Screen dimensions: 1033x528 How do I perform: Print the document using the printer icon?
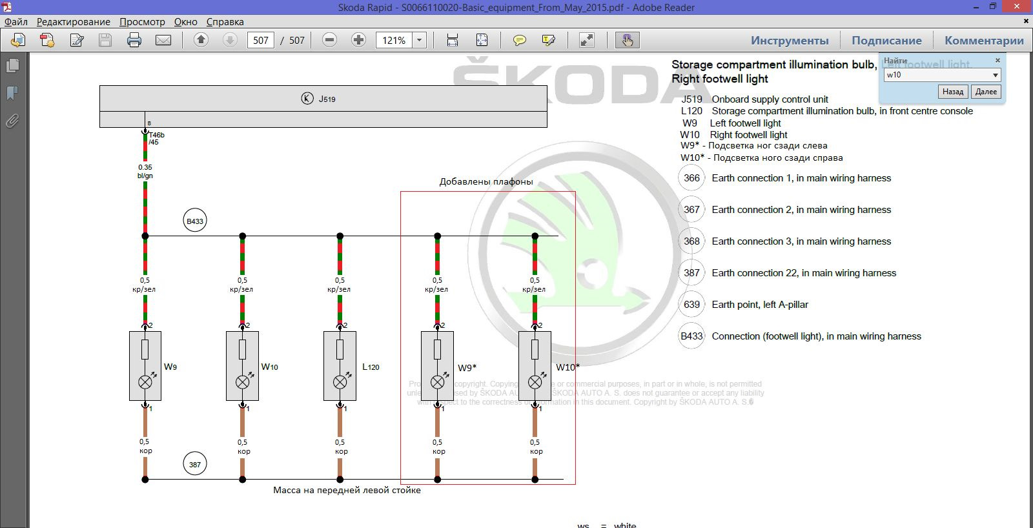(134, 40)
